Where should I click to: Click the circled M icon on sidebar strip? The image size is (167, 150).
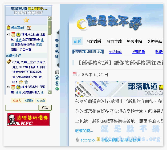click(x=57, y=83)
